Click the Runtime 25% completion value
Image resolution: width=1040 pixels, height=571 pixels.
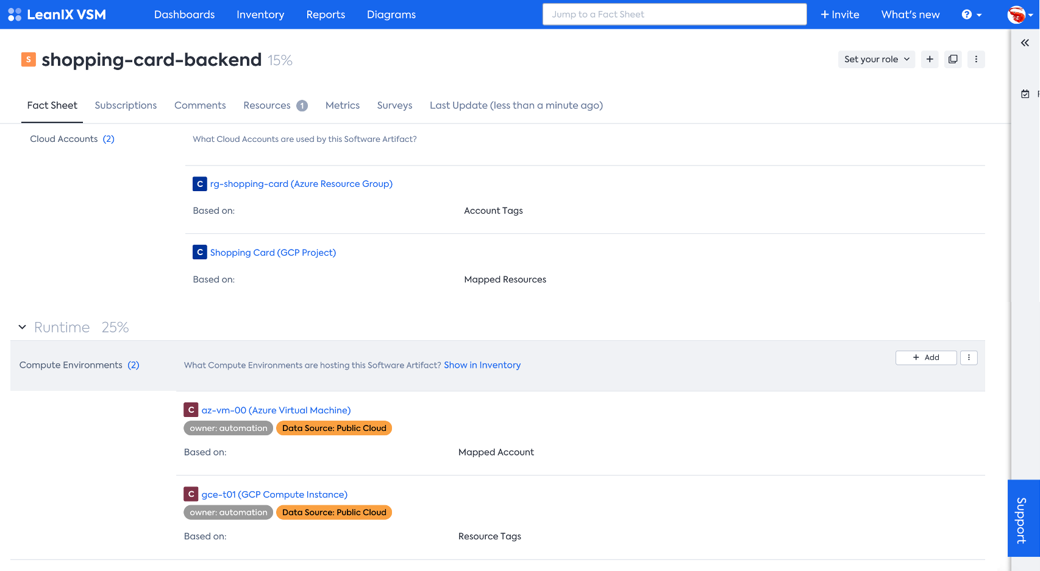click(x=115, y=328)
